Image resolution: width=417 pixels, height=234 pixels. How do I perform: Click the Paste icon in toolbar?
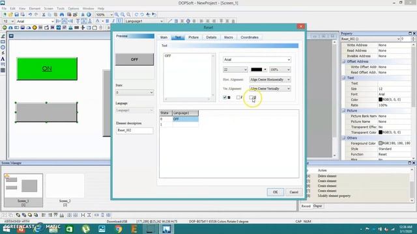[x=55, y=14]
